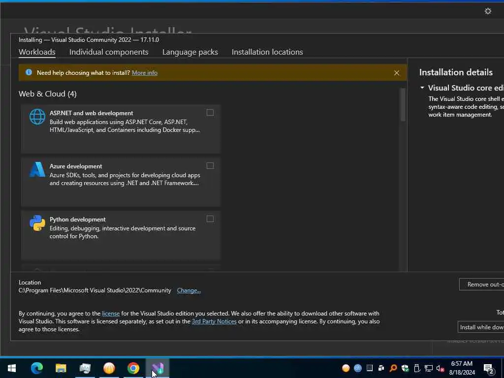Click the Azure development logo icon
The image size is (504, 378).
(37, 170)
